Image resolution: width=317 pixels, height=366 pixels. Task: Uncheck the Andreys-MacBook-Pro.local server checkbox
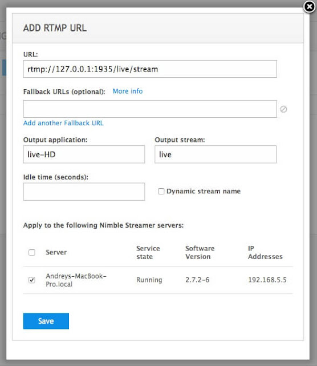pos(32,280)
